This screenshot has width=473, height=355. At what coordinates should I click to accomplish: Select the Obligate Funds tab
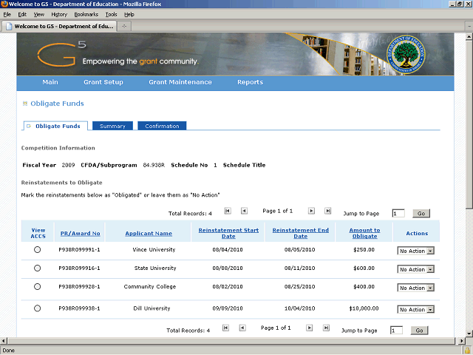coord(55,126)
